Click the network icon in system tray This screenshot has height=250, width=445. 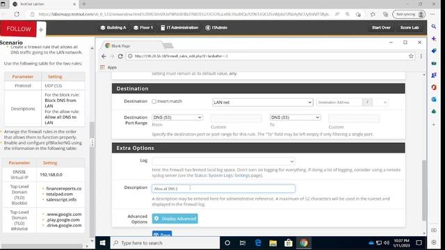(379, 243)
